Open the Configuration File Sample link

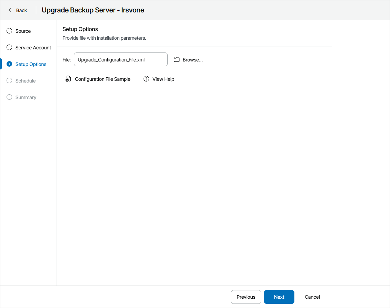103,79
